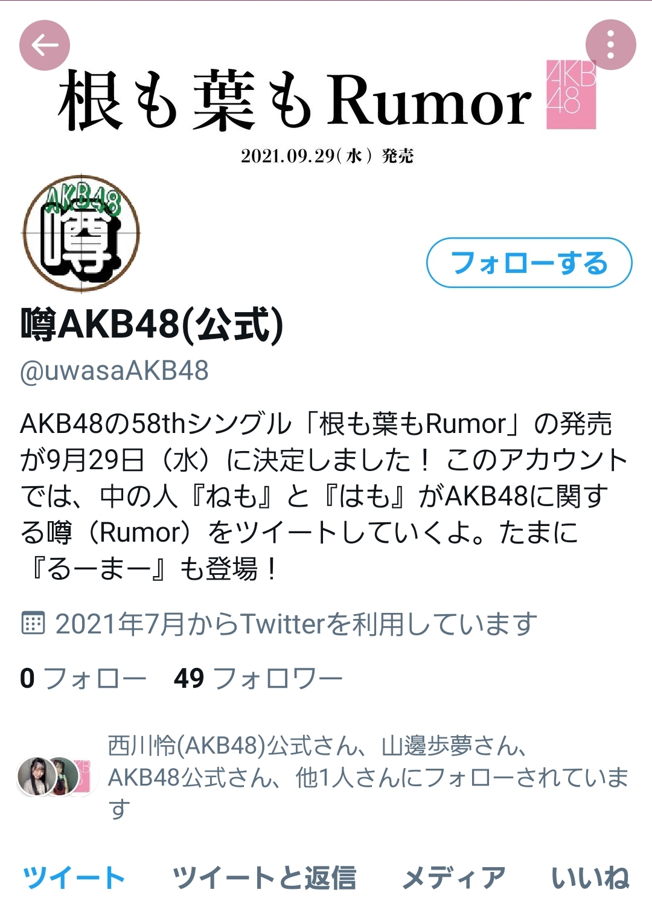Click the @uwasaAKB48 handle
Screen dimensions: 652x907
pos(114,370)
